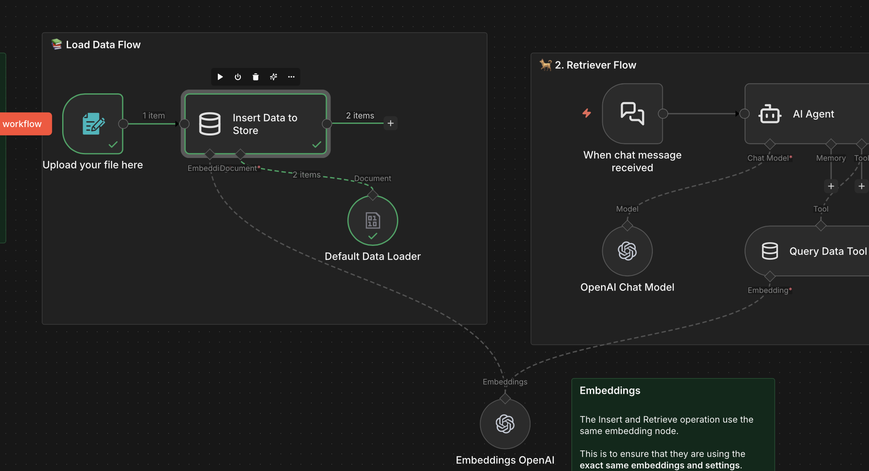Open the When chat message received trigger

[632, 113]
